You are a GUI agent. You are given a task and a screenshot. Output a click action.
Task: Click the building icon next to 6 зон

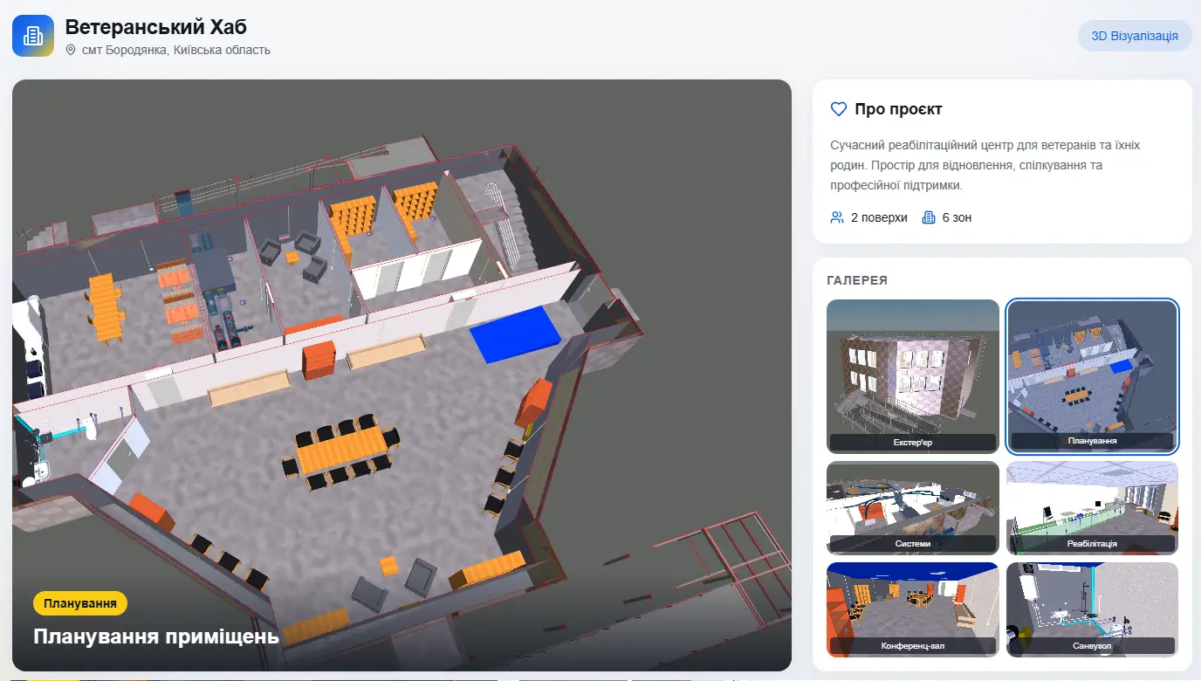(929, 217)
